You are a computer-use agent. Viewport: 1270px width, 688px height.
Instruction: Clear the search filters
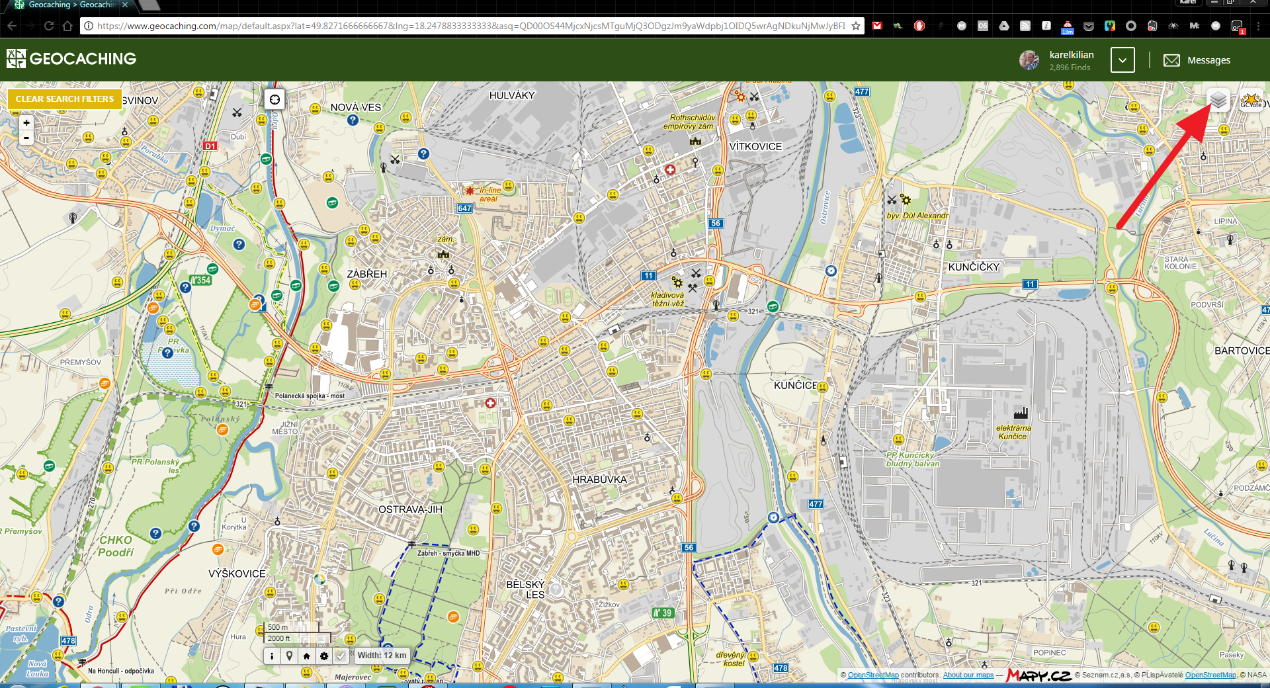point(65,99)
